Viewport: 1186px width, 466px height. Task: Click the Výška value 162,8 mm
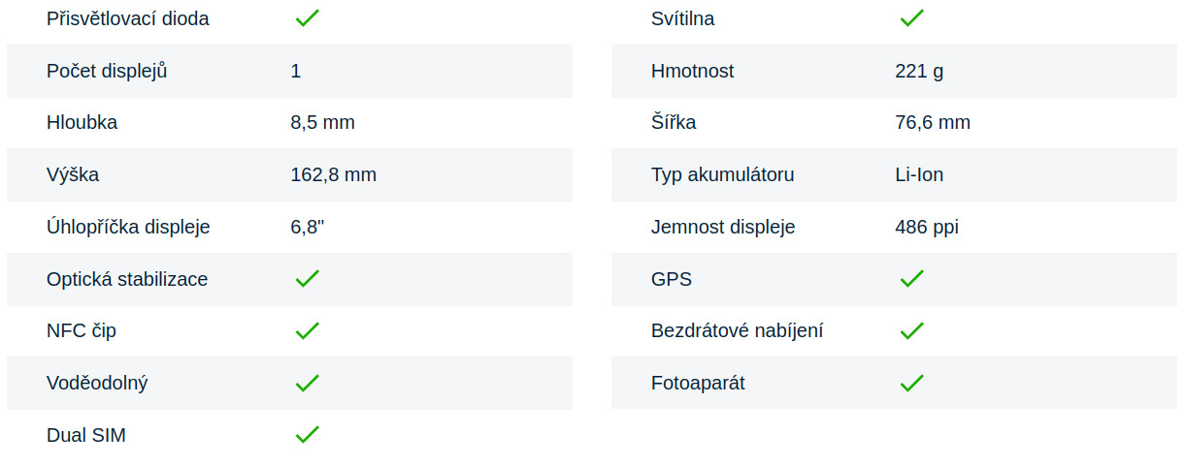click(x=333, y=174)
